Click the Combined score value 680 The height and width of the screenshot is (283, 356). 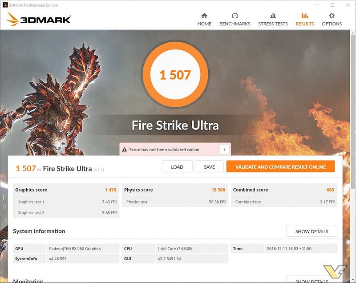coord(330,190)
